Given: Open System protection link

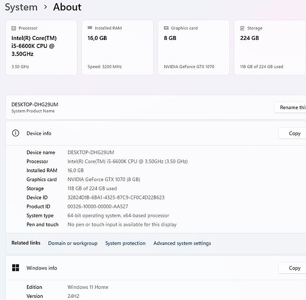Looking at the screenshot, I should 125,243.
